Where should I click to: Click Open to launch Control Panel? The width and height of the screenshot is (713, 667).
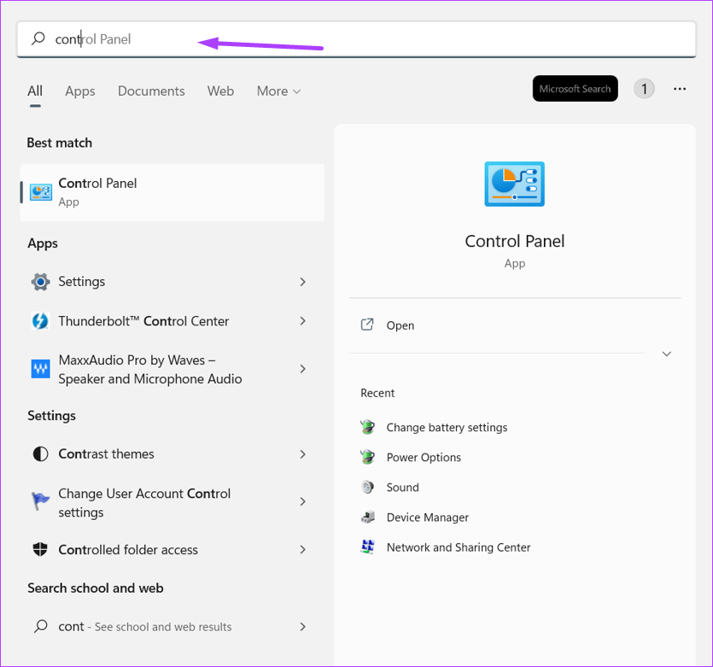400,325
